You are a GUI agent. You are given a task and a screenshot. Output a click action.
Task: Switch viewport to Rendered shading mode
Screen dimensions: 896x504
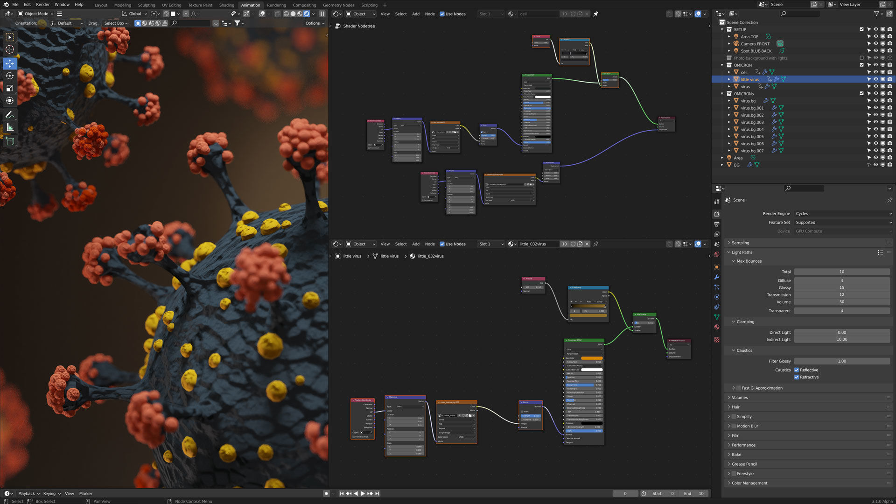coord(307,14)
